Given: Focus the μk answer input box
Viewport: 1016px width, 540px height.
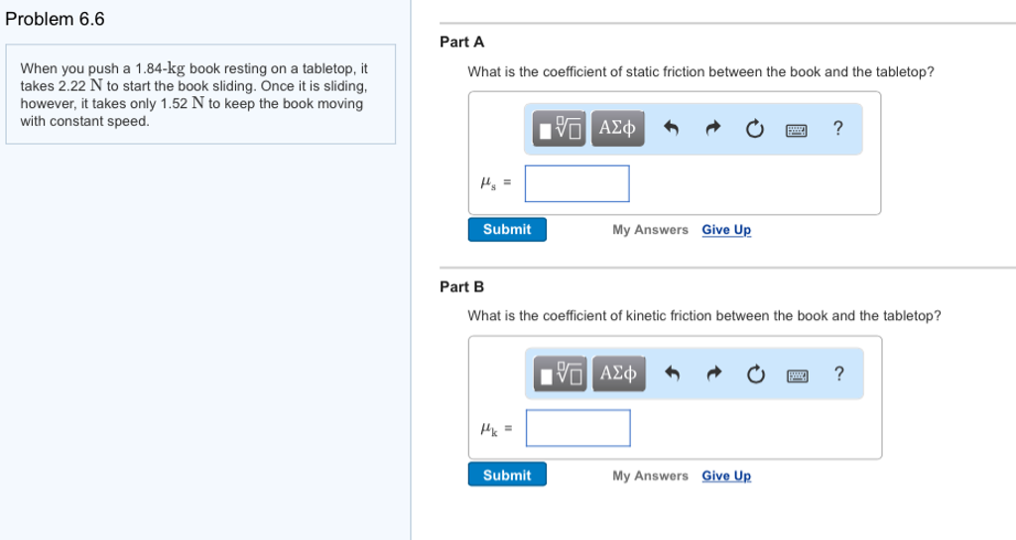Looking at the screenshot, I should tap(578, 428).
